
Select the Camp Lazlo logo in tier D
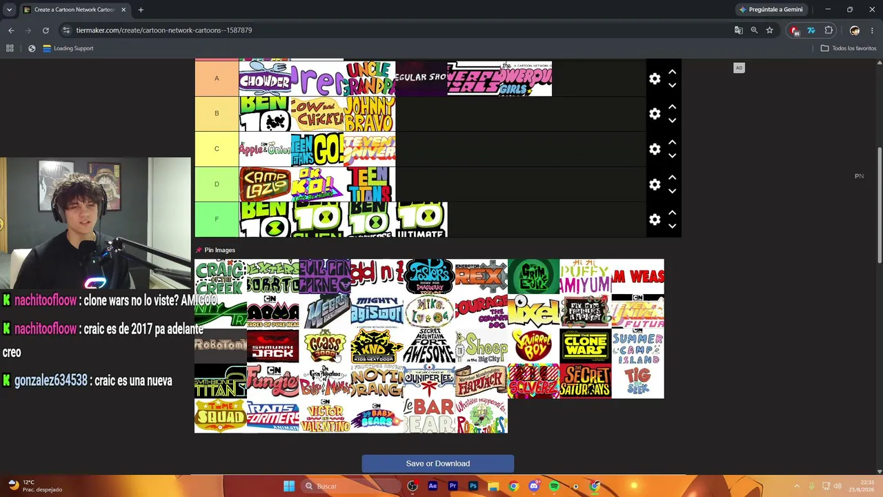[265, 184]
